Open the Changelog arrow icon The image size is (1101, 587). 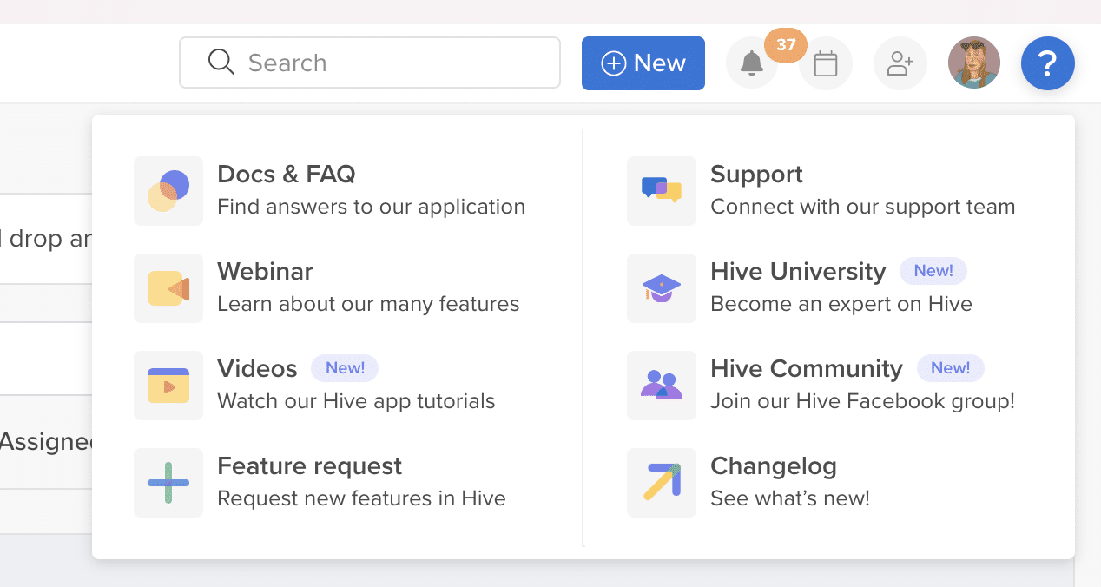click(662, 483)
